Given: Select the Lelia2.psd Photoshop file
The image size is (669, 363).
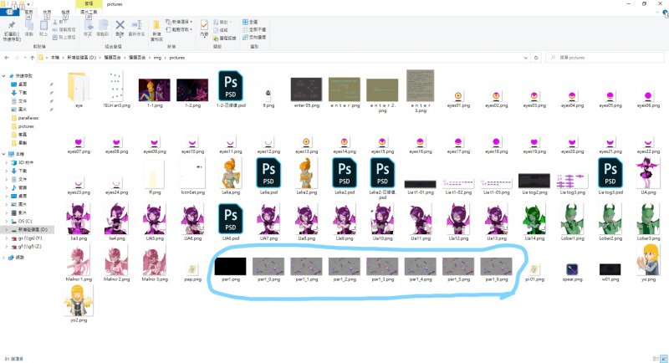Looking at the screenshot, I should click(345, 173).
